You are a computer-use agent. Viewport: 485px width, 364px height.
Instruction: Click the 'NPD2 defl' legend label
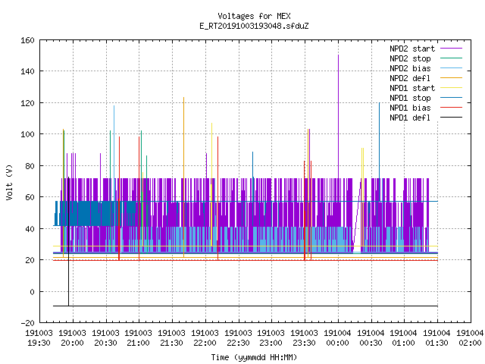(410, 78)
